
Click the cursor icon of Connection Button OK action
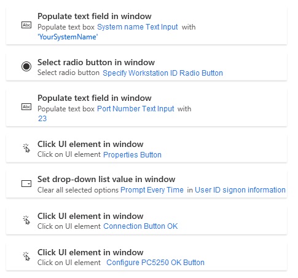point(26,220)
